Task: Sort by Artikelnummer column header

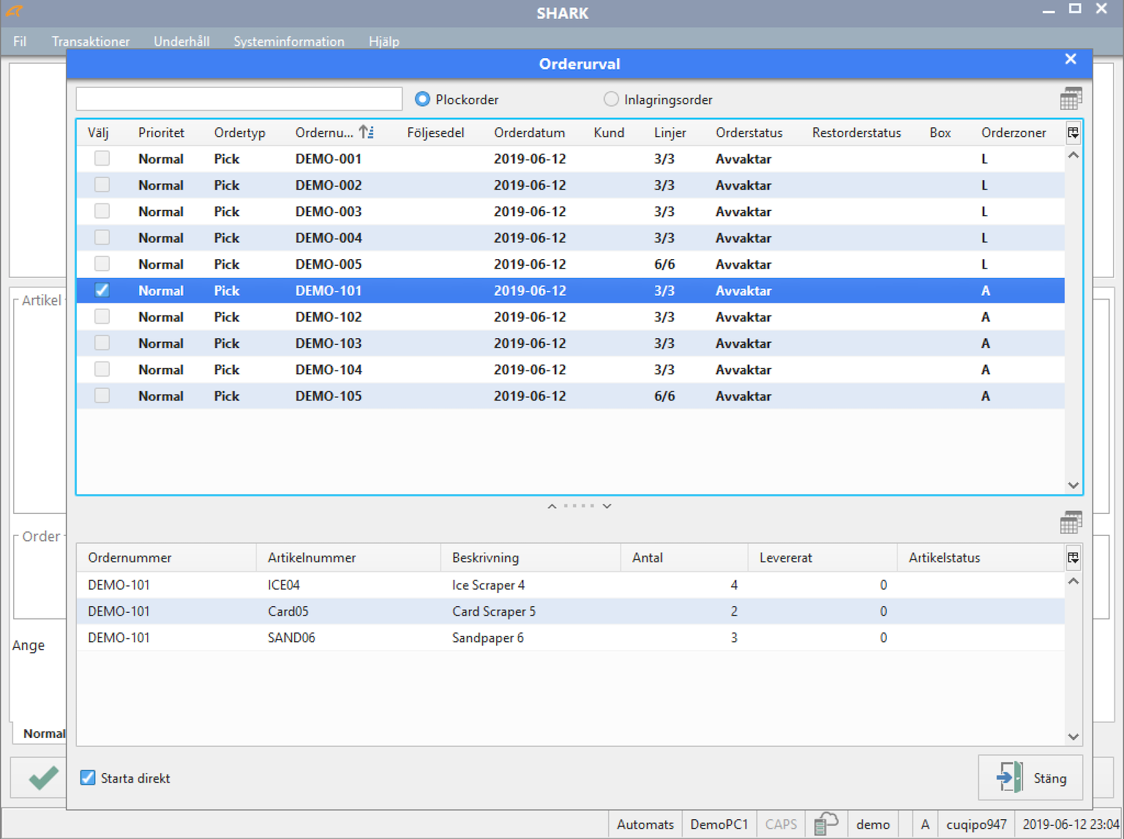Action: [348, 557]
